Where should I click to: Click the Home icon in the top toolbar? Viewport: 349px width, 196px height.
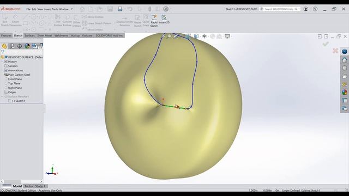click(x=82, y=9)
